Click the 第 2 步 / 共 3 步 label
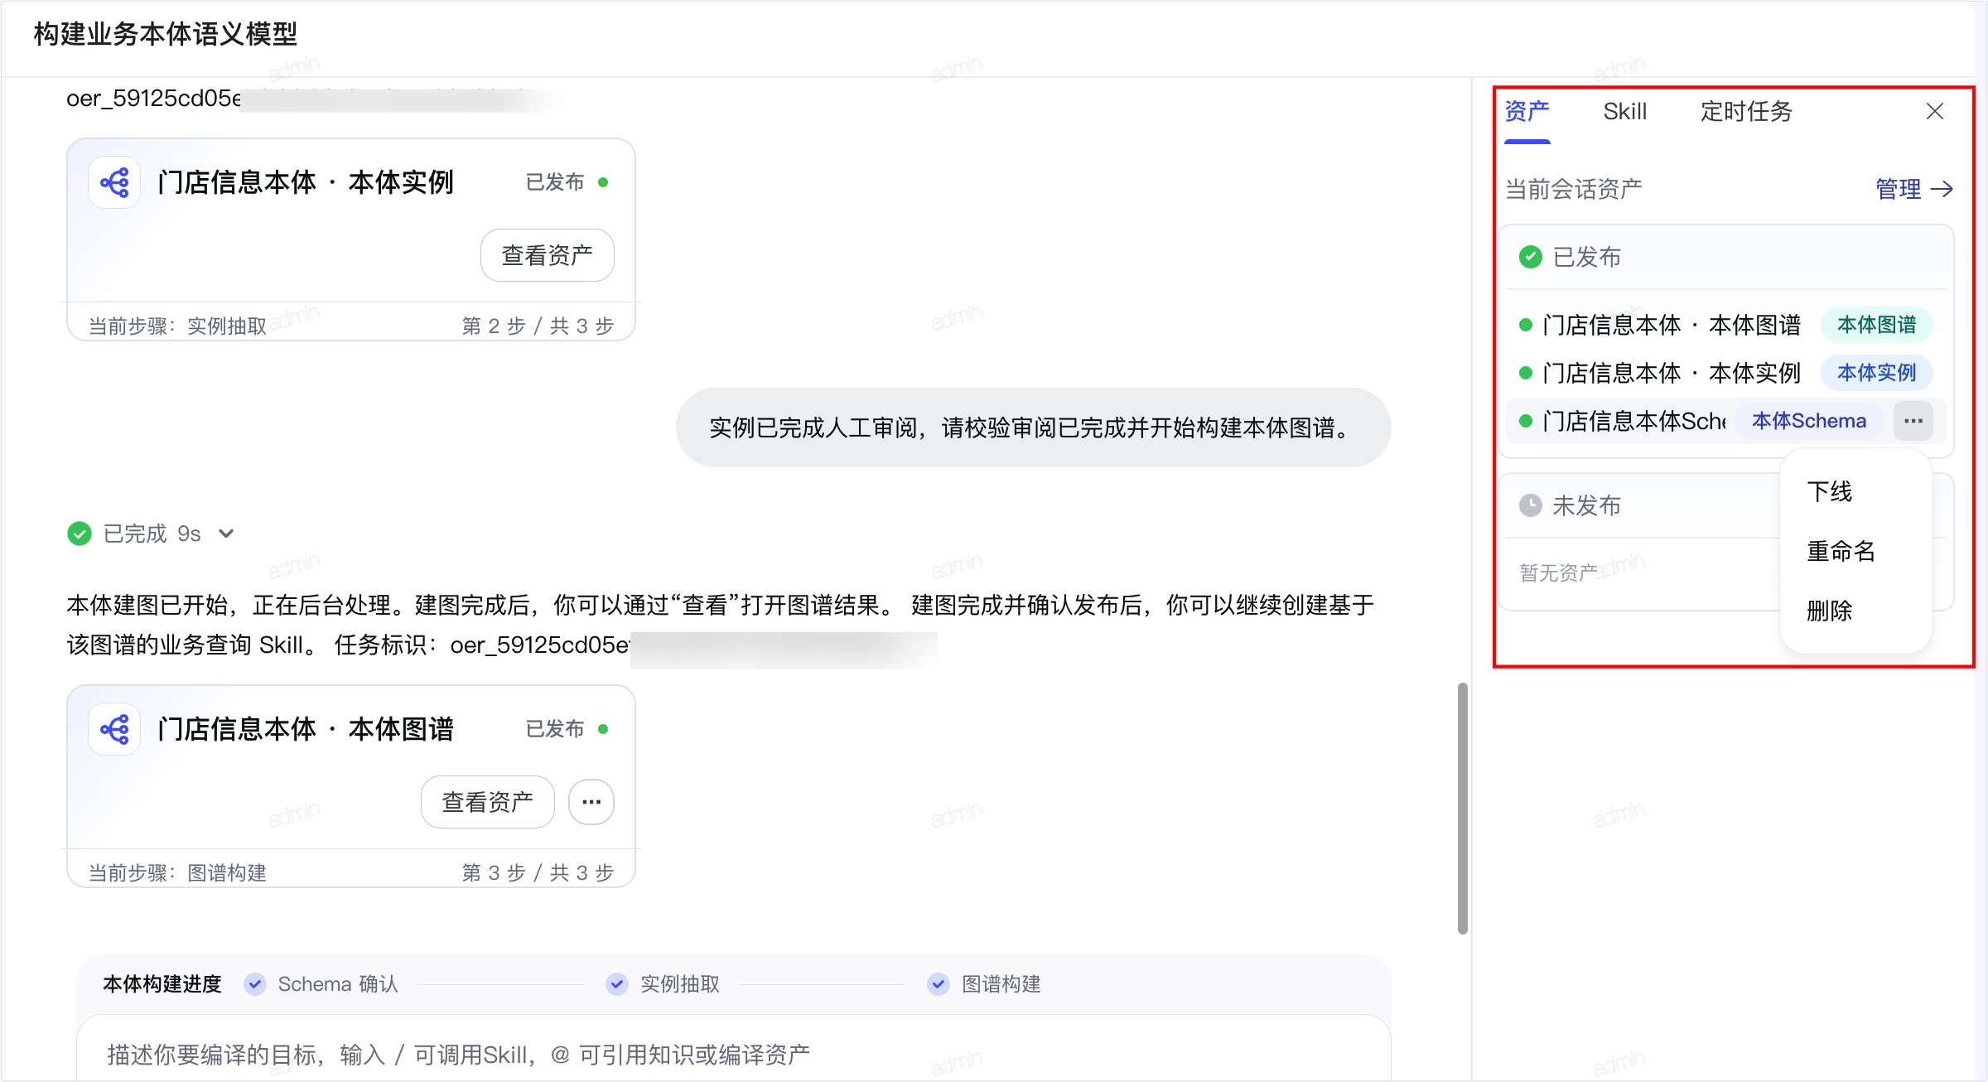The width and height of the screenshot is (1988, 1082). pyautogui.click(x=538, y=326)
